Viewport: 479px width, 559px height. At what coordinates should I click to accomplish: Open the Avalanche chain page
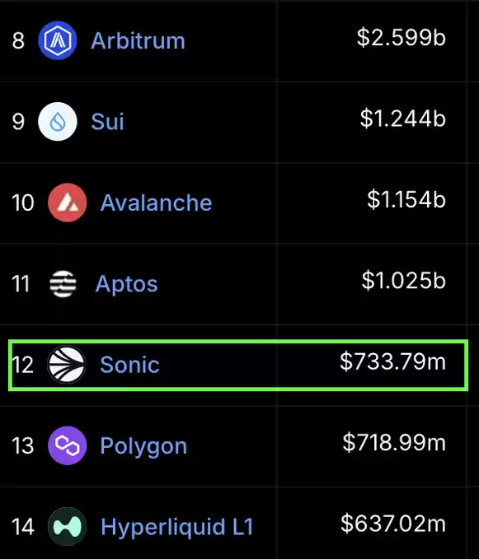[156, 203]
